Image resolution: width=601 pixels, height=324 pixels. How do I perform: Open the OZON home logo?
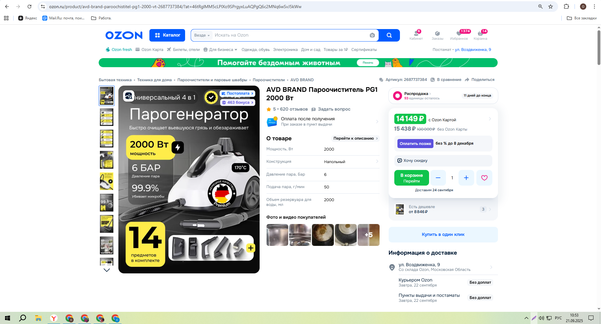[124, 35]
